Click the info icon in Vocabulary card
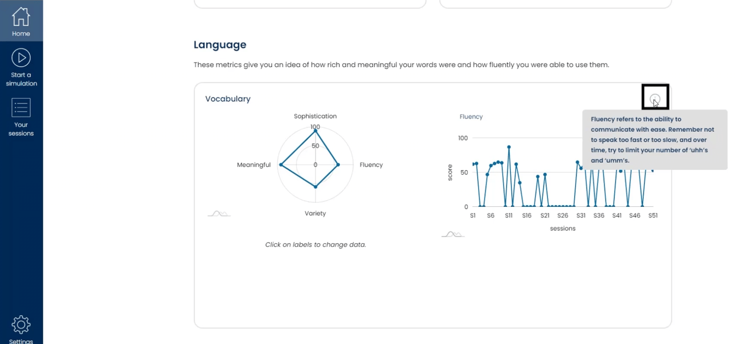 click(x=655, y=99)
